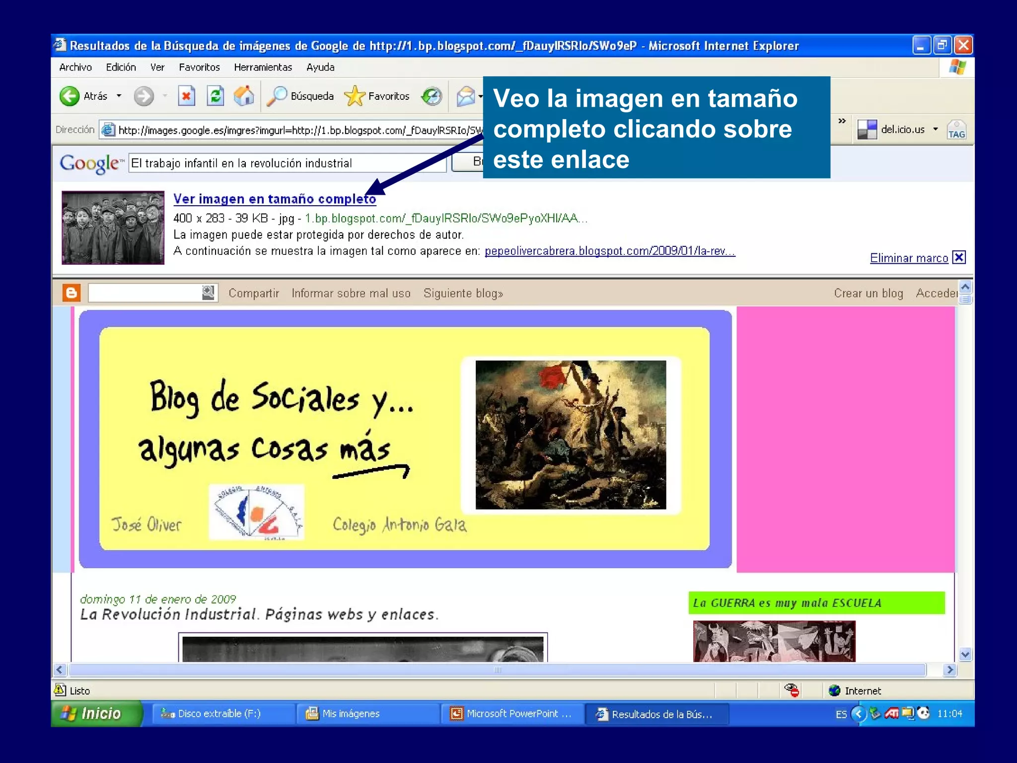Click the Google search query field
The height and width of the screenshot is (763, 1017).
(x=287, y=163)
